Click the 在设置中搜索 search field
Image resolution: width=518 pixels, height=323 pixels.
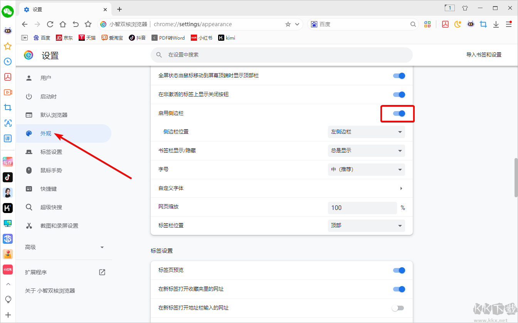coord(281,55)
